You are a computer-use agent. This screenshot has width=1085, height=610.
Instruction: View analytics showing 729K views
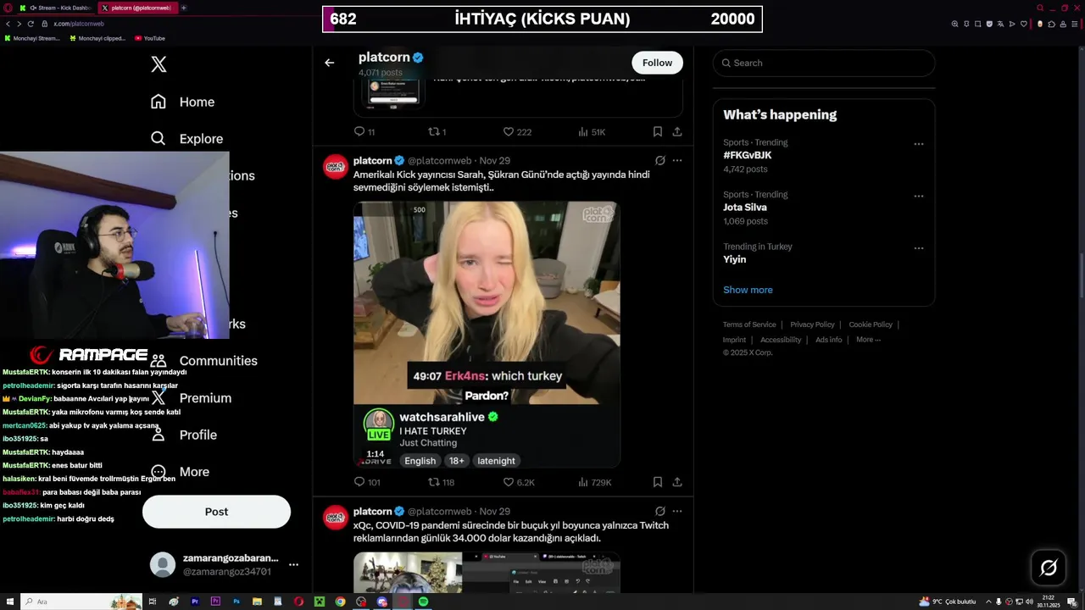tap(594, 482)
